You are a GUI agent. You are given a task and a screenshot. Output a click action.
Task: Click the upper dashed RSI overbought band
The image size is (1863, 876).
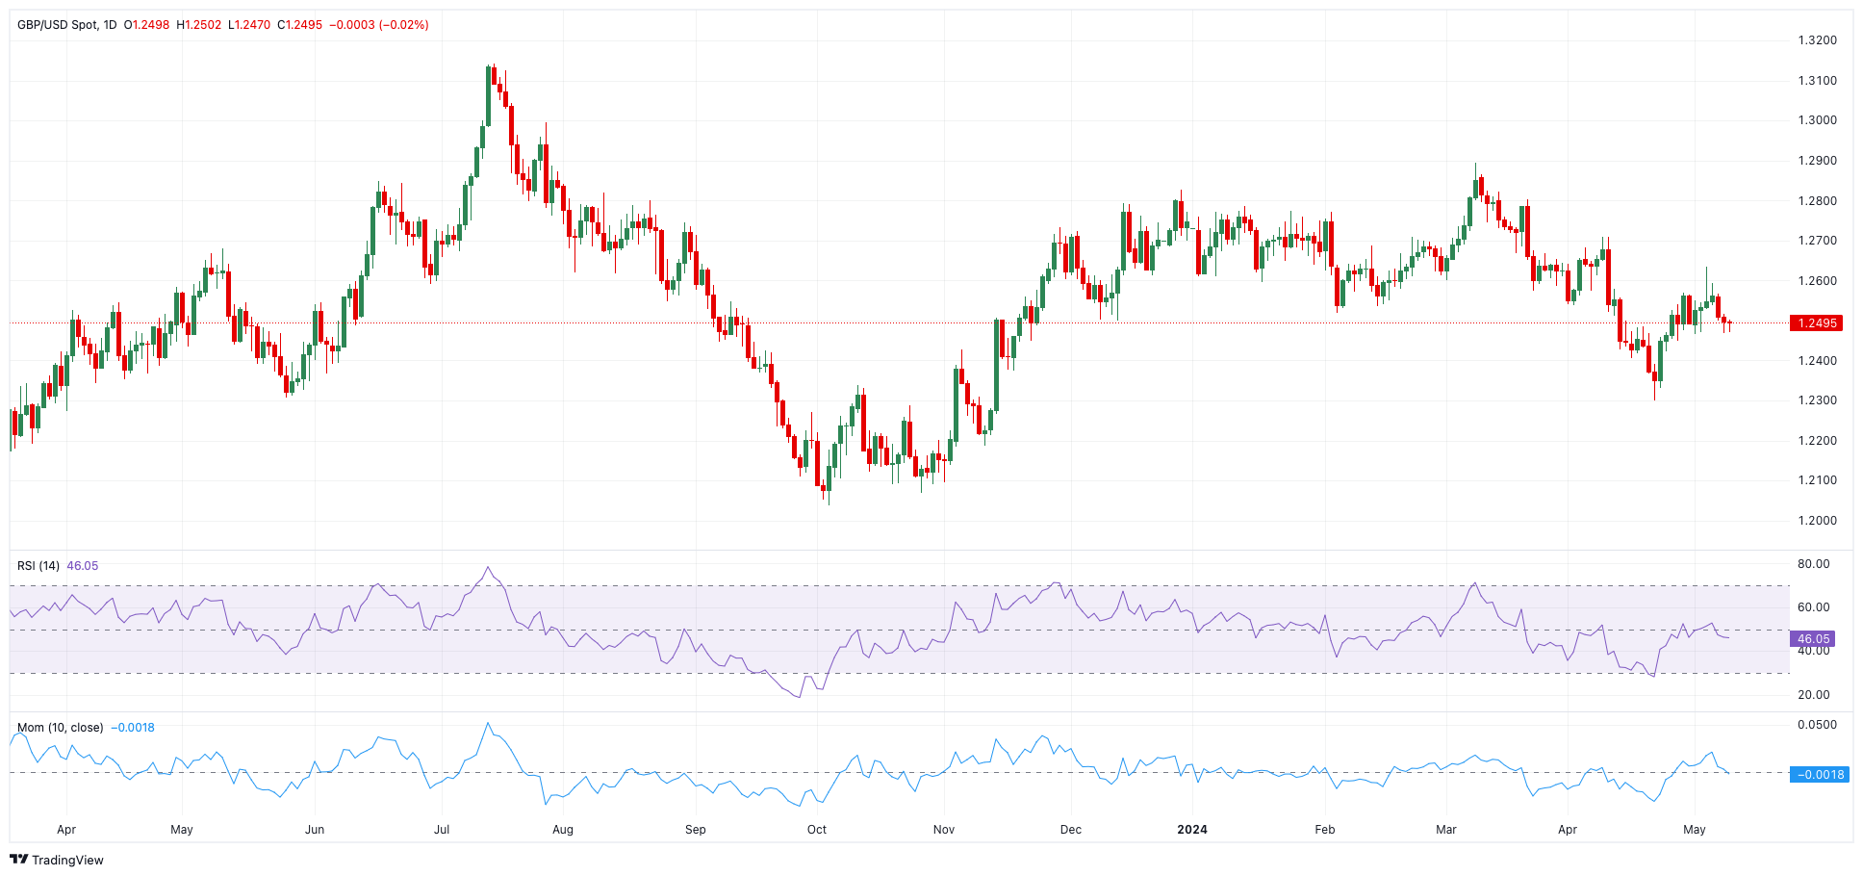click(x=866, y=585)
